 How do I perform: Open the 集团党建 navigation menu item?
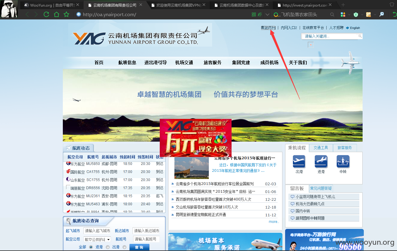point(241,62)
